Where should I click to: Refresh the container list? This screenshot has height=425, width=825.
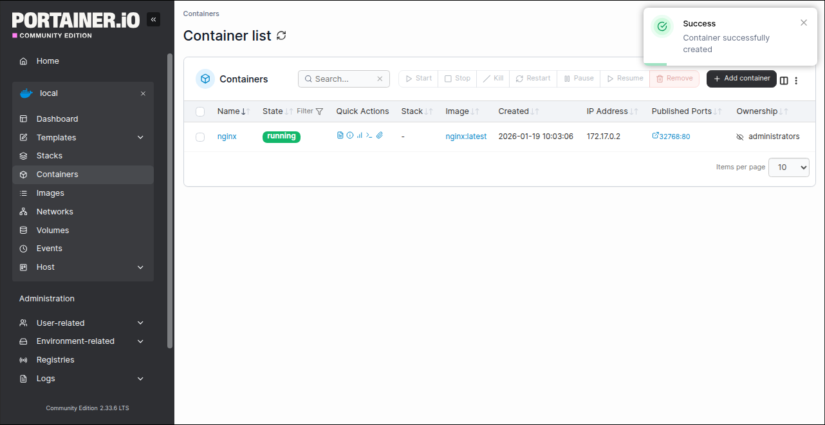[281, 35]
